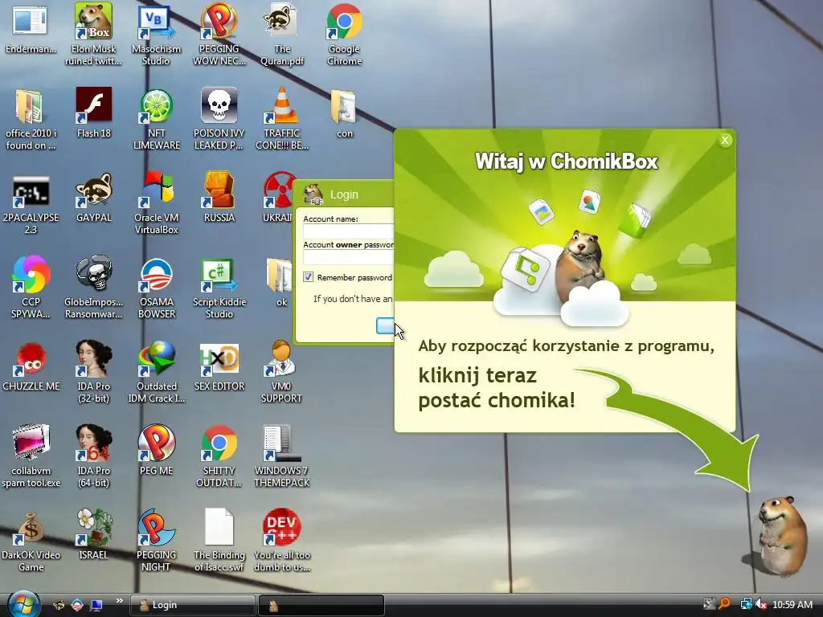Open the con folder

344,113
